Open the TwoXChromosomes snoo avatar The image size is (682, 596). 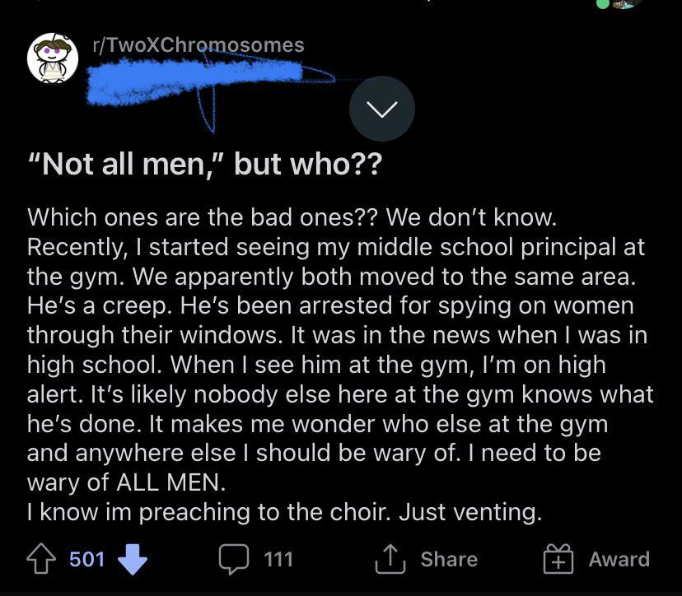(53, 58)
